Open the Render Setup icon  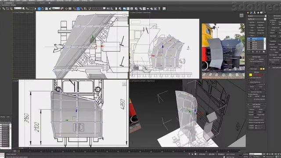[140, 9]
